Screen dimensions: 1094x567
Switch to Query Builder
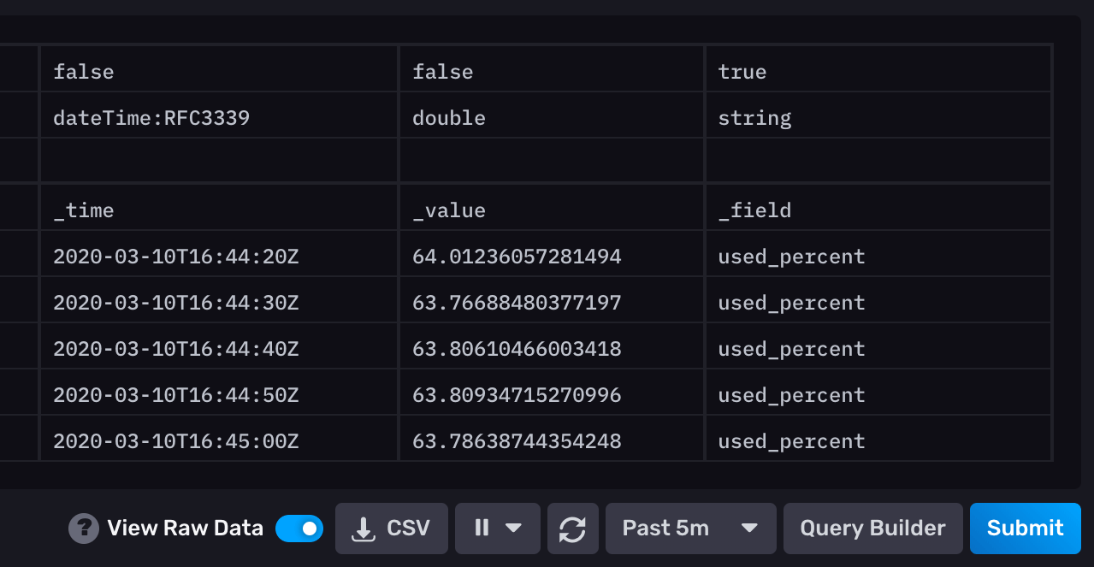(872, 529)
